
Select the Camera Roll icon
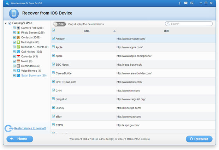(18, 28)
